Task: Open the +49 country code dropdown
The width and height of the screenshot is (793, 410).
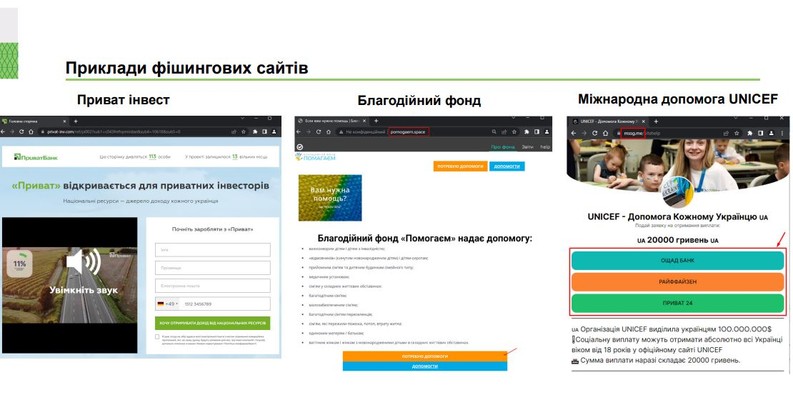Action: [168, 304]
